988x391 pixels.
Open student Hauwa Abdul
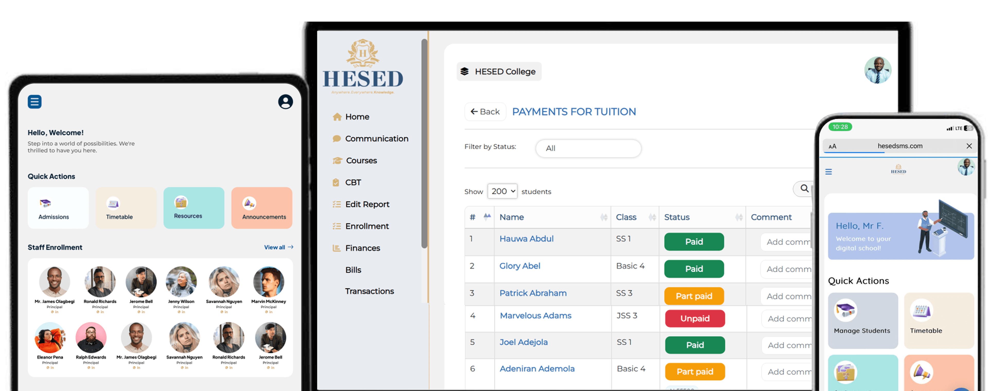click(x=526, y=239)
